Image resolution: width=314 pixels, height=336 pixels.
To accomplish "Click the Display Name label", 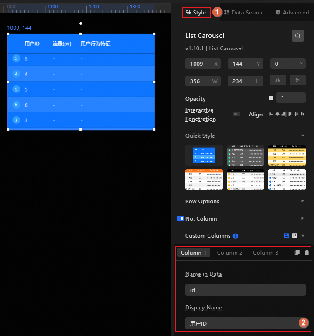I will click(x=204, y=308).
